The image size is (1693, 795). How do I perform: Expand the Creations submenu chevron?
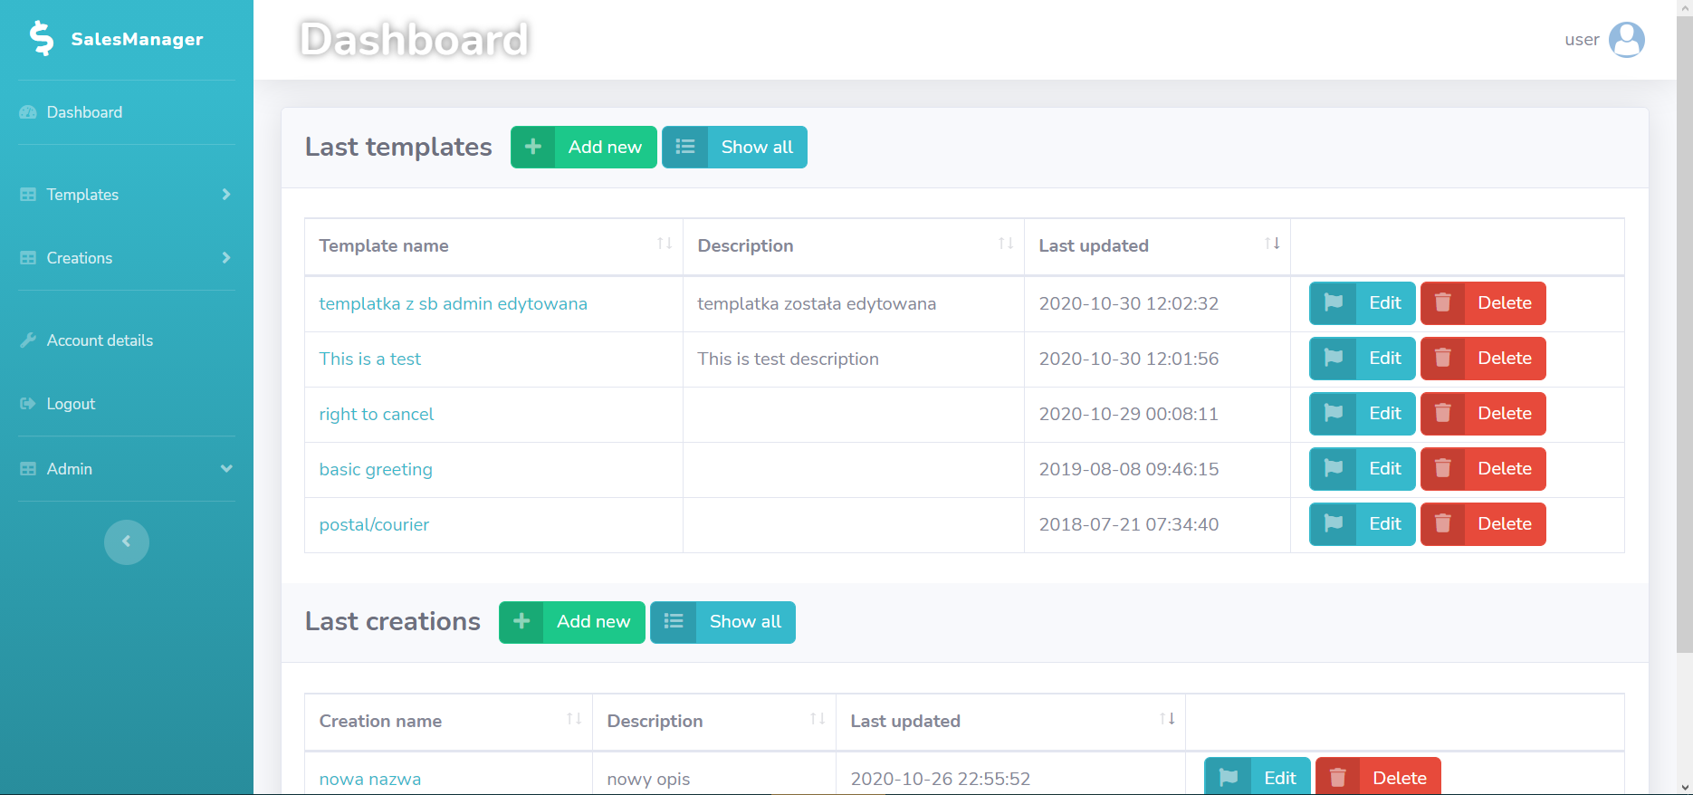[226, 258]
